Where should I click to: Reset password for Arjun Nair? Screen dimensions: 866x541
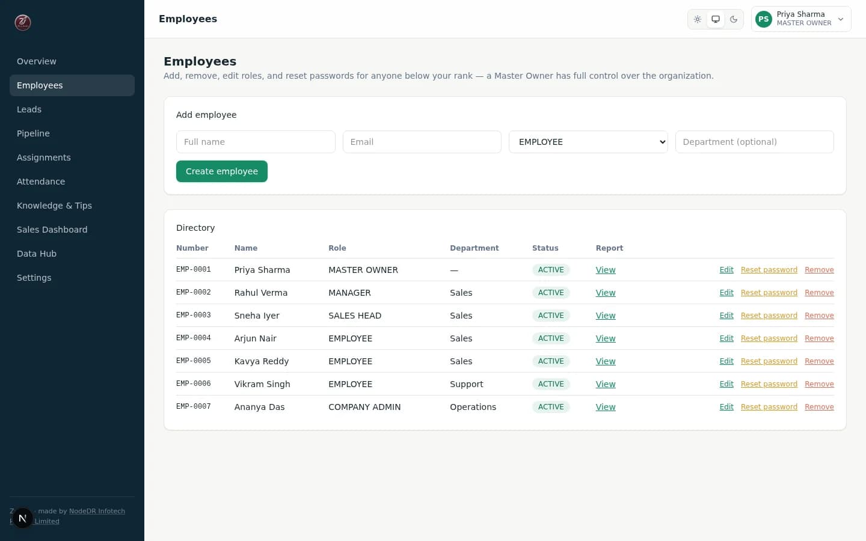pyautogui.click(x=769, y=338)
